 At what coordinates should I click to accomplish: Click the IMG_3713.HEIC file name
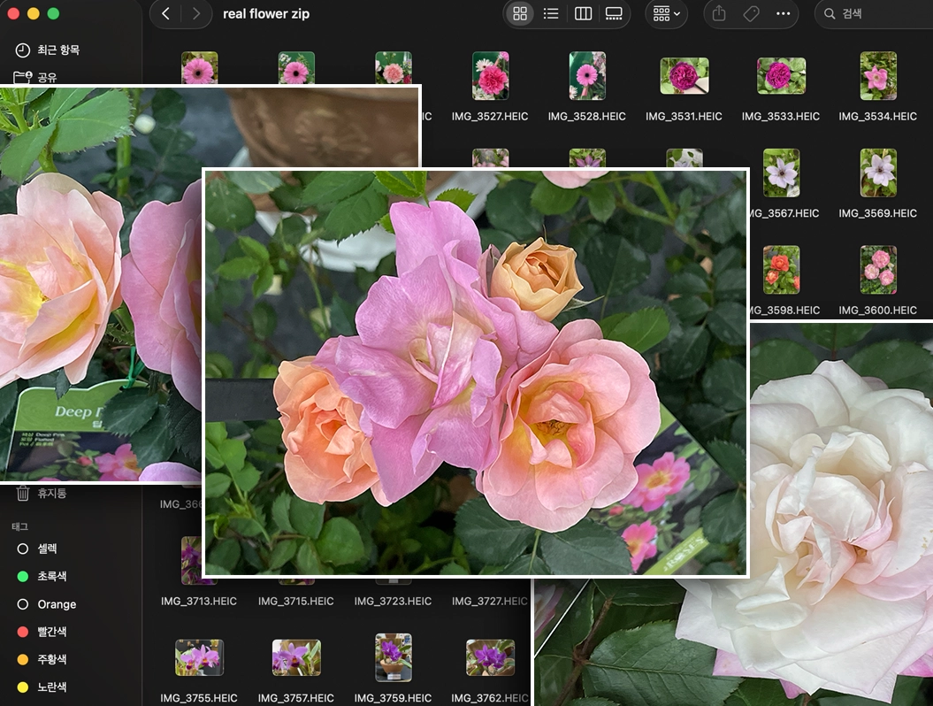[199, 602]
